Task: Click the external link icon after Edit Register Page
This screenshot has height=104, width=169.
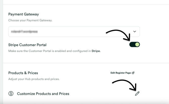Action: 133,73
